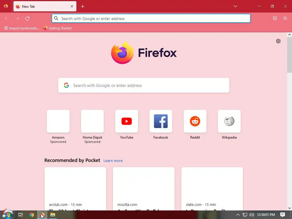Open Save to Pocket button
The height and width of the screenshot is (219, 292).
tap(275, 18)
